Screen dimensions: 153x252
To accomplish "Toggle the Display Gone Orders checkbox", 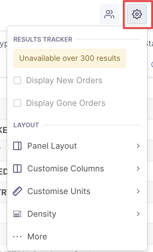I will [17, 103].
